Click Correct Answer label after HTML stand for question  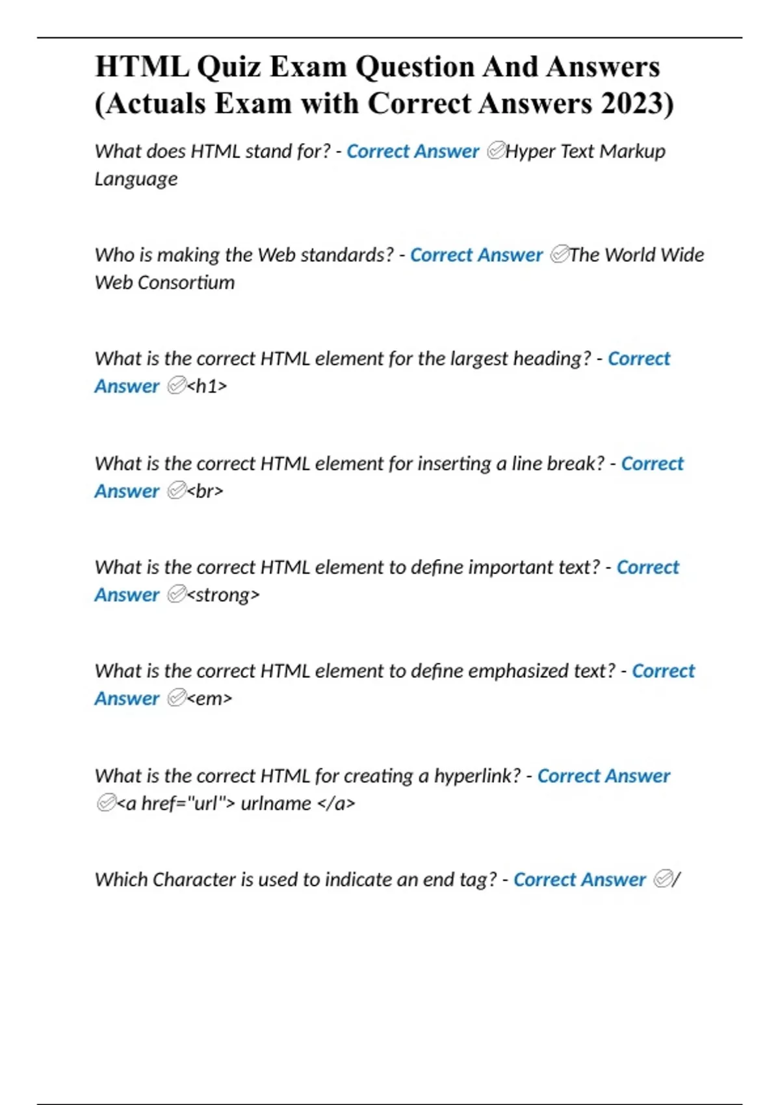tap(413, 151)
